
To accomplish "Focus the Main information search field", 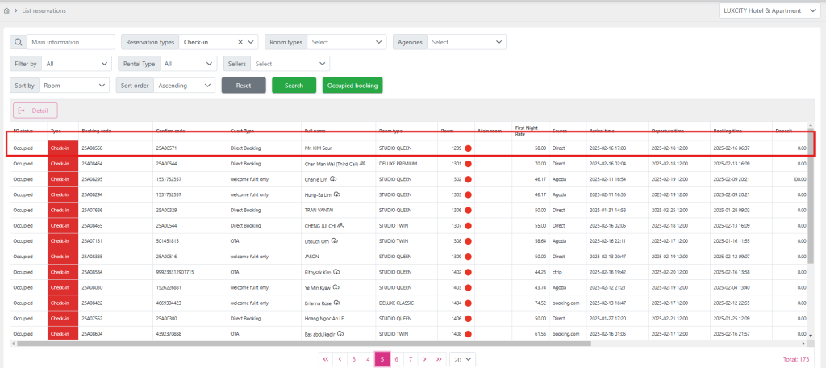I will tap(70, 42).
